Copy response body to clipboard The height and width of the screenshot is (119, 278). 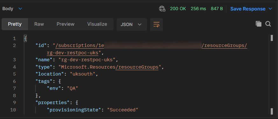[259, 24]
